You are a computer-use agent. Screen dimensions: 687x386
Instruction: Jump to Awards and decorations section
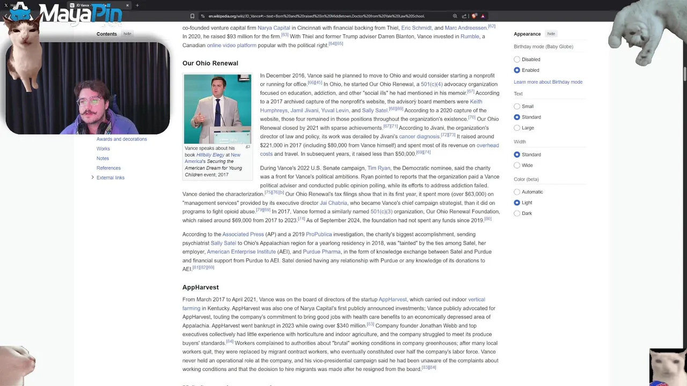(122, 139)
